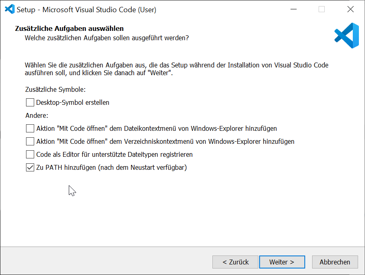Click the heading Zusätzliche Aufgaben auswählen

(x=69, y=28)
